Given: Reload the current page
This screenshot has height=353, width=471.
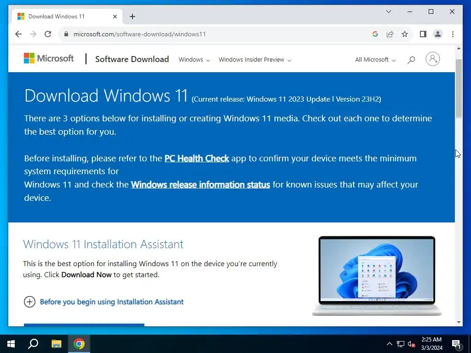Looking at the screenshot, I should (x=48, y=34).
